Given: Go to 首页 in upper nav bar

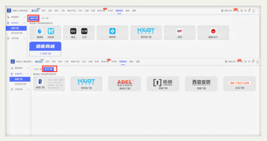Looking at the screenshot, I should (x=44, y=11).
